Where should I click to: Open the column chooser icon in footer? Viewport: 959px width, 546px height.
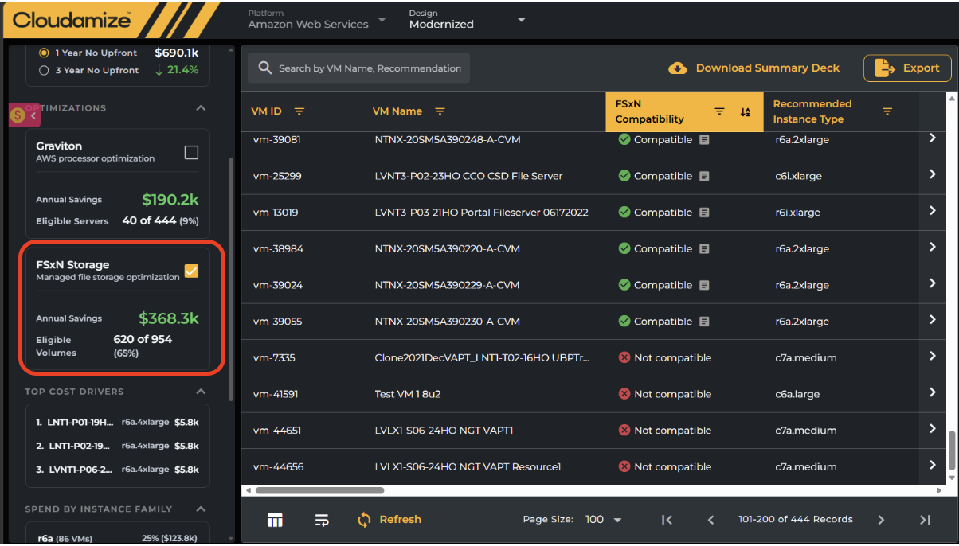[x=275, y=520]
